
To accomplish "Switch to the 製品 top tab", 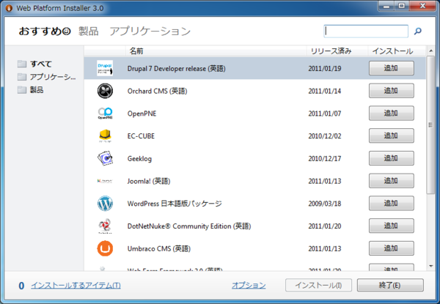I will tap(89, 31).
